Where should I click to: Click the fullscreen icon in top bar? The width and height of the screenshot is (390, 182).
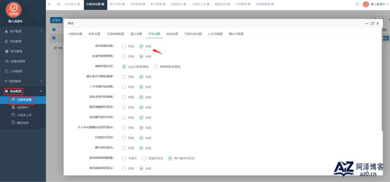(357, 4)
